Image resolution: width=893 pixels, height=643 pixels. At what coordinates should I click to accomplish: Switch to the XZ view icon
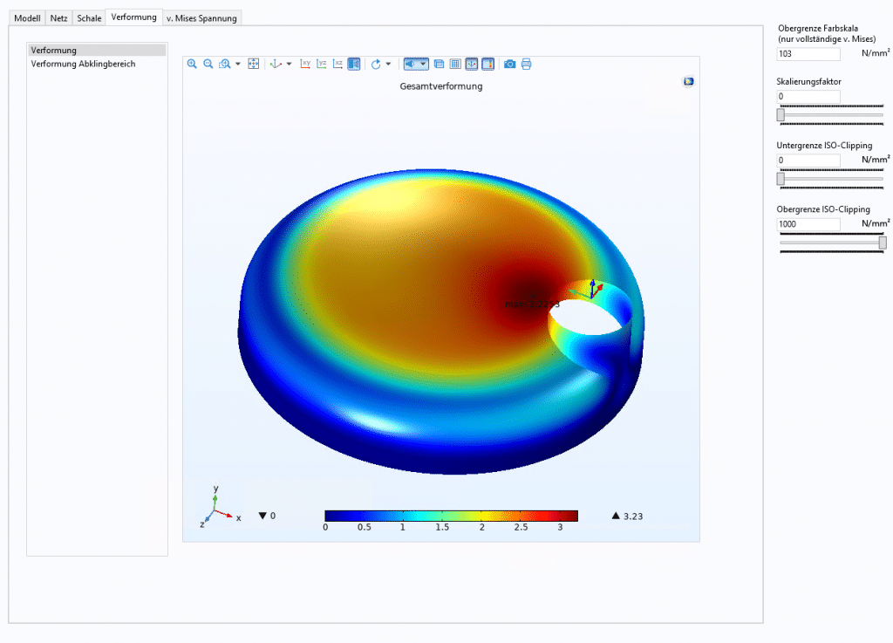click(336, 64)
